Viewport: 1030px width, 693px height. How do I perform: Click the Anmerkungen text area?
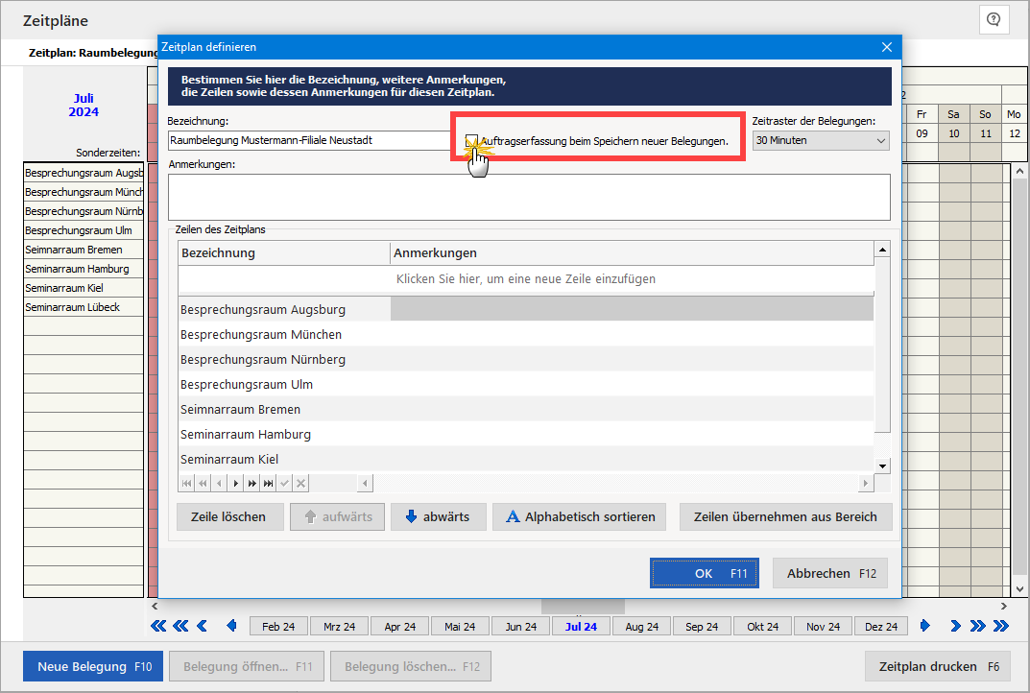click(x=528, y=197)
